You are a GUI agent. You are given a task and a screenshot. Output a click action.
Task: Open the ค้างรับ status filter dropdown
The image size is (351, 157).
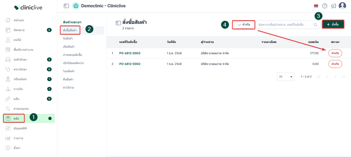(x=244, y=25)
